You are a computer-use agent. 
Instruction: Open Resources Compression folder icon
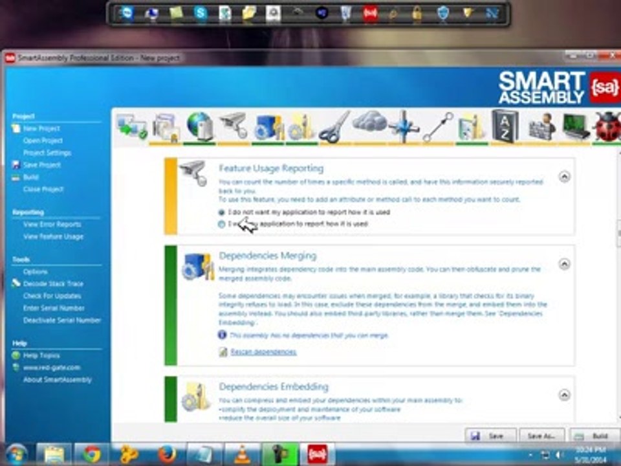click(x=472, y=128)
